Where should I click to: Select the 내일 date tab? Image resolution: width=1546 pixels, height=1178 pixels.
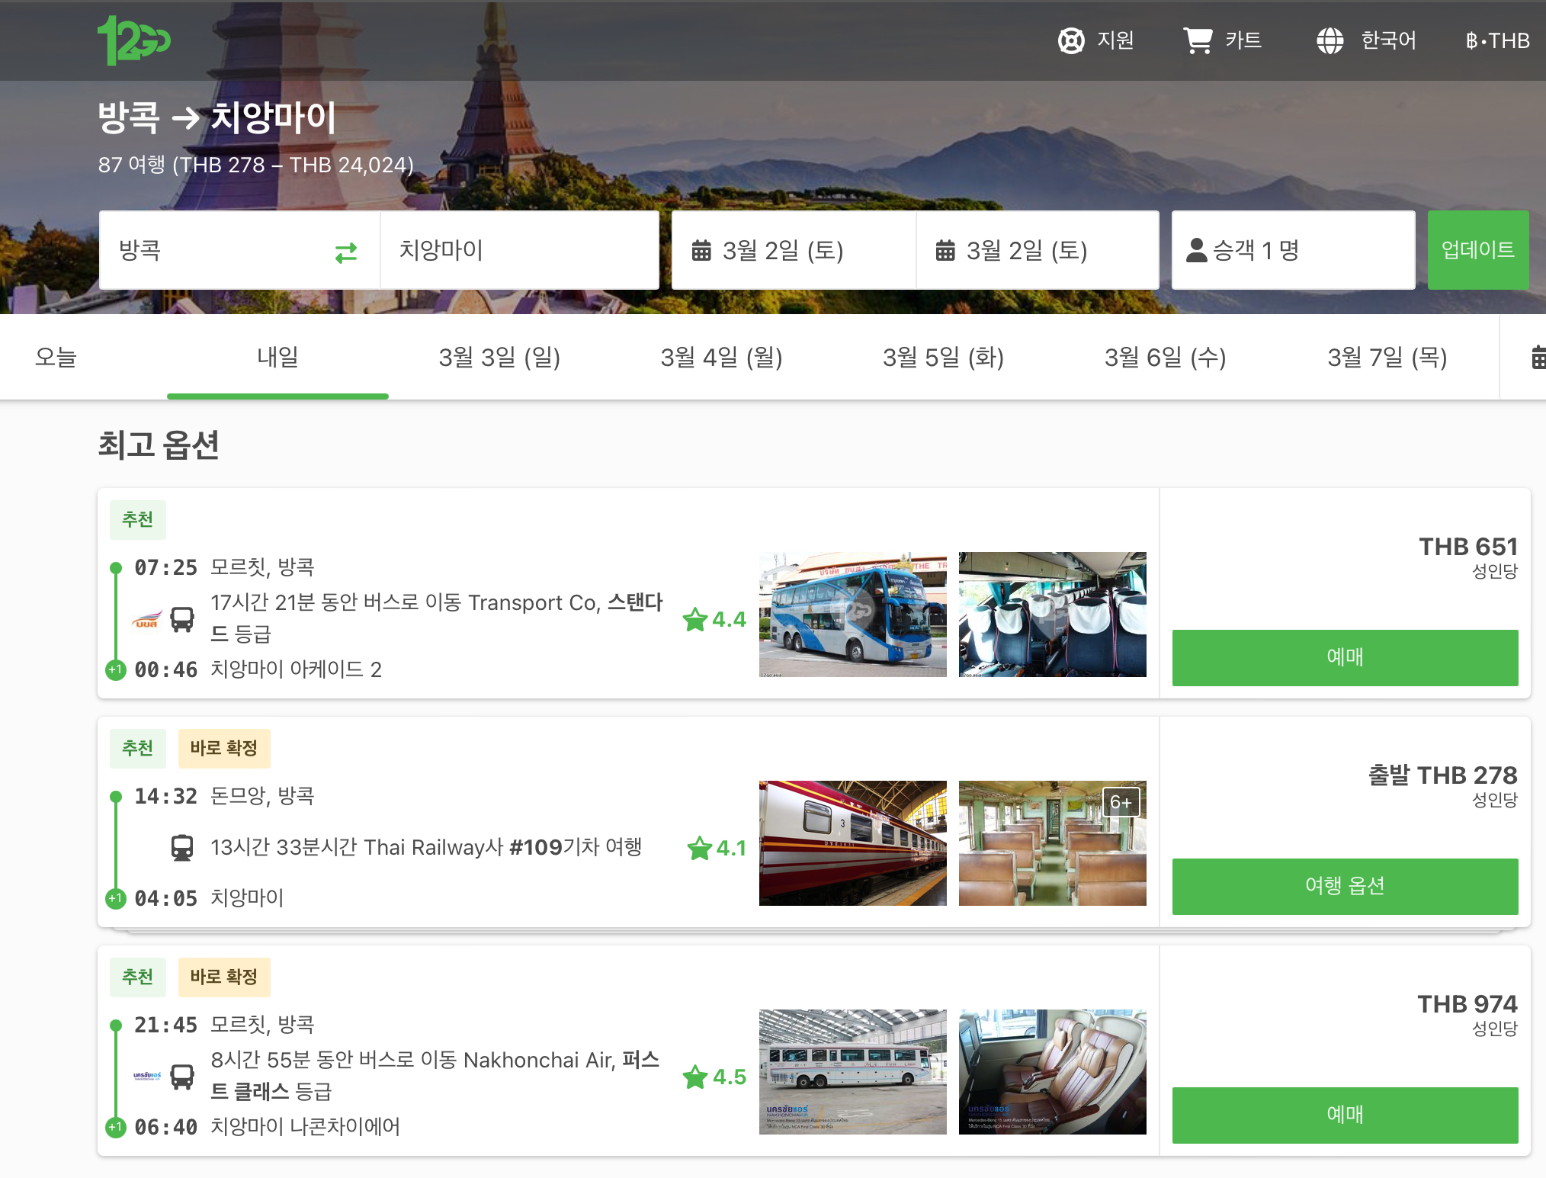click(x=277, y=357)
